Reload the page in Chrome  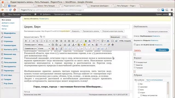click(x=10, y=10)
